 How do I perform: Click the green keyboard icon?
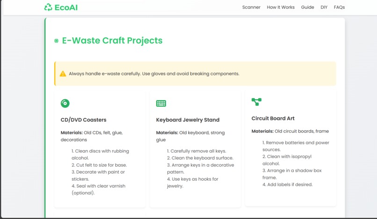(x=161, y=103)
